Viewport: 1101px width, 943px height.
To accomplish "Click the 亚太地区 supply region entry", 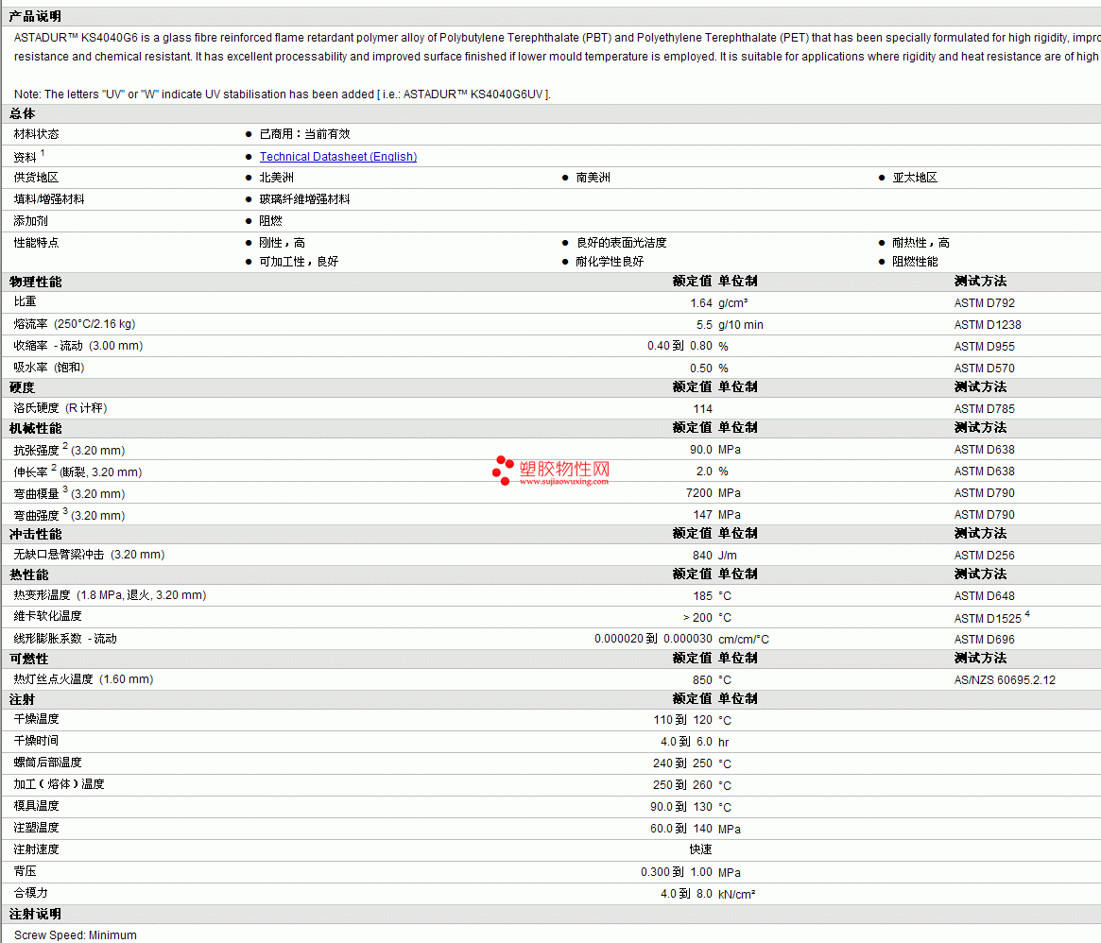I will pyautogui.click(x=915, y=178).
